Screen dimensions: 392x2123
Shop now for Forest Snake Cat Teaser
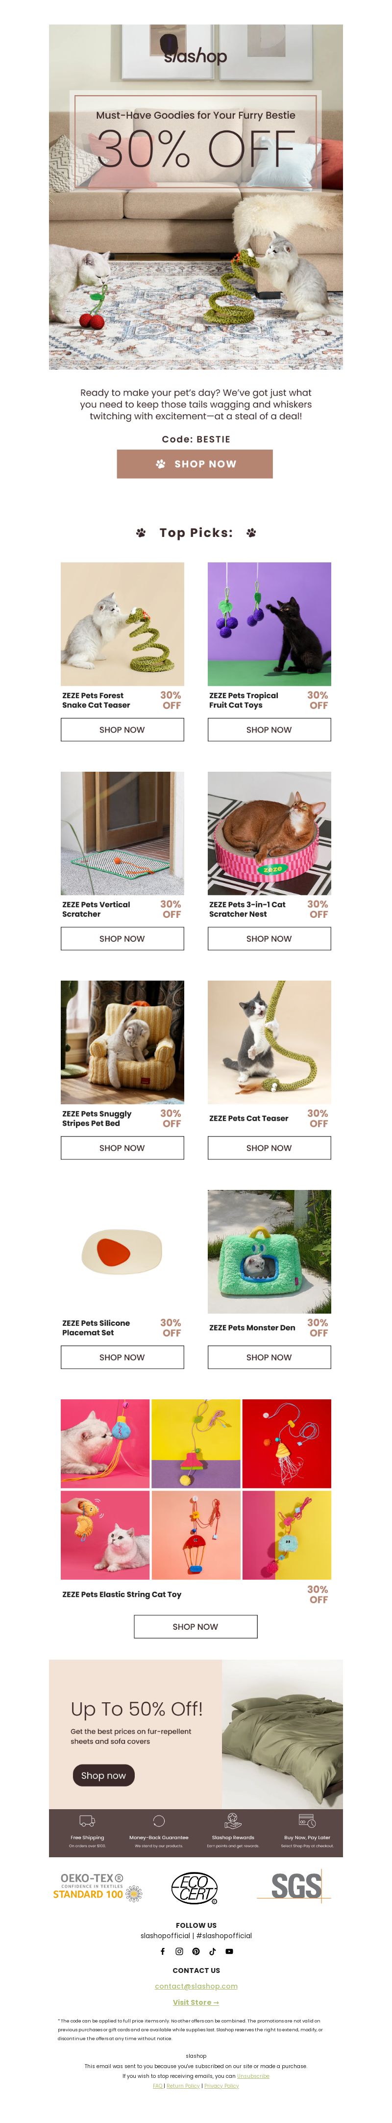pos(122,730)
